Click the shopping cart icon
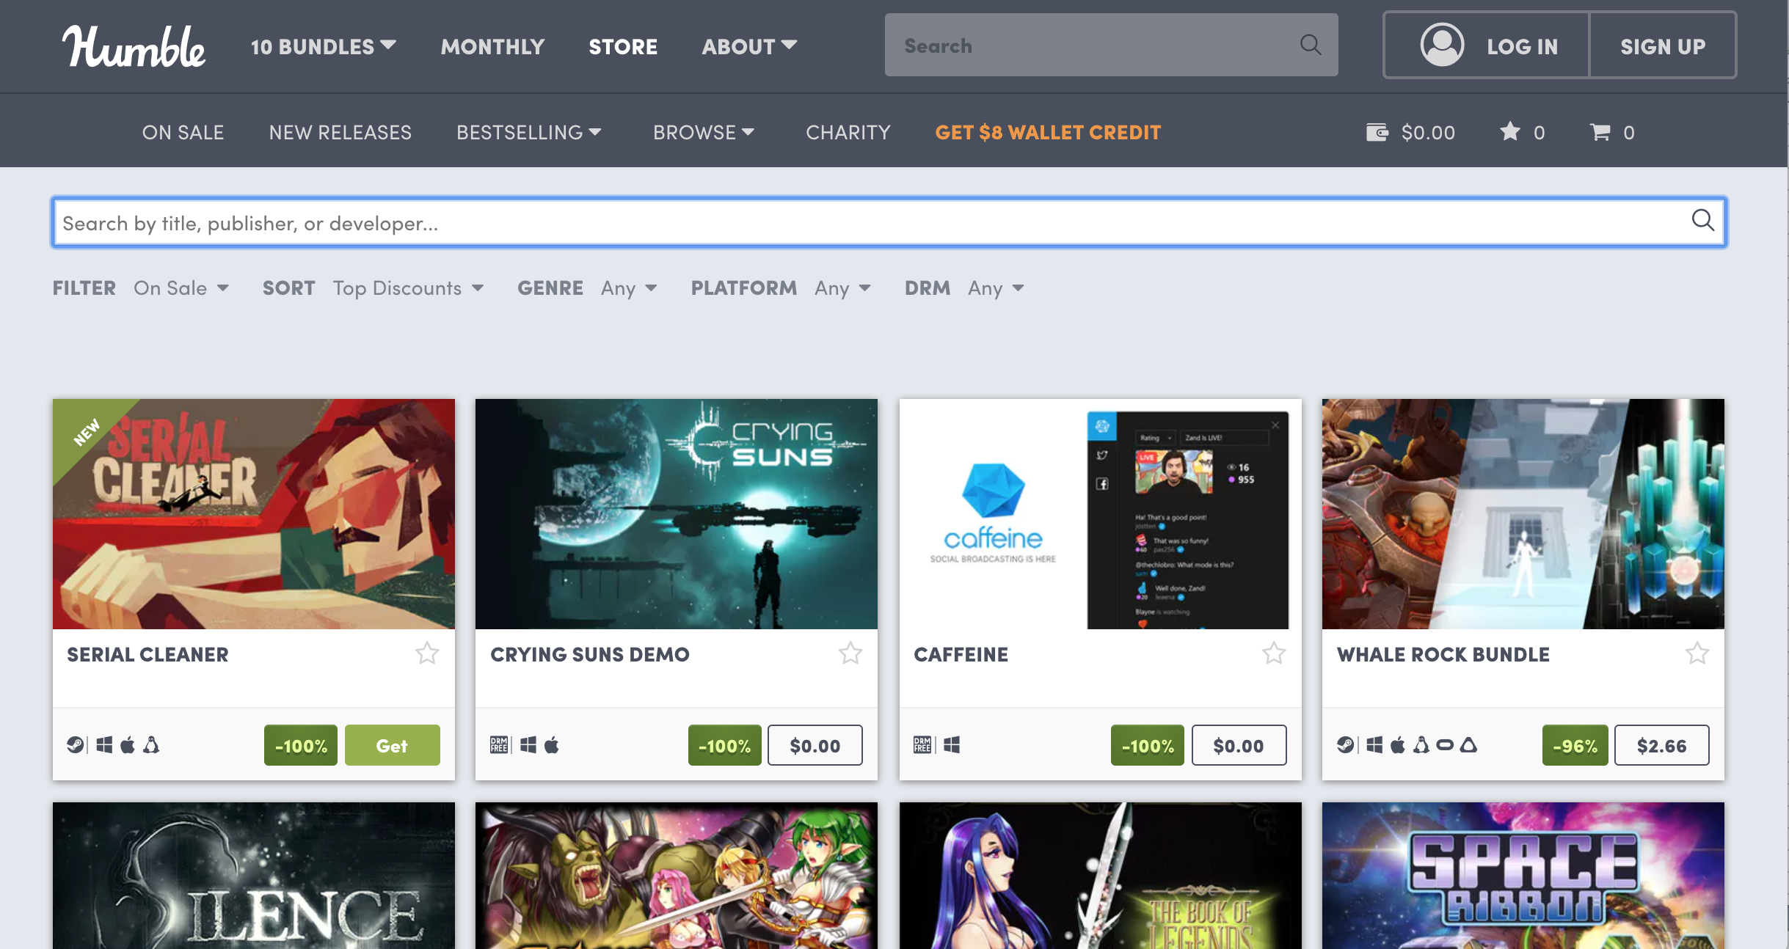The width and height of the screenshot is (1789, 949). click(1600, 131)
